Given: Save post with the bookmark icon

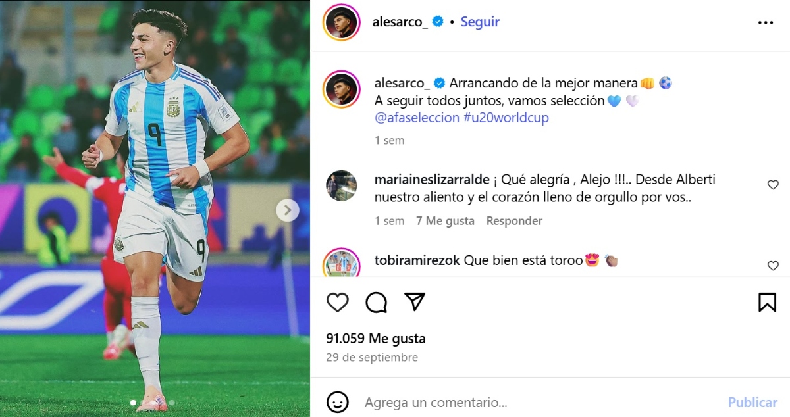Looking at the screenshot, I should (x=767, y=302).
